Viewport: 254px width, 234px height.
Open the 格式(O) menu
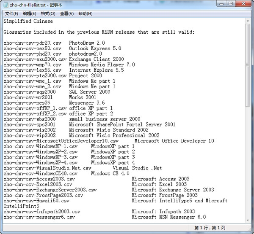click(48, 13)
